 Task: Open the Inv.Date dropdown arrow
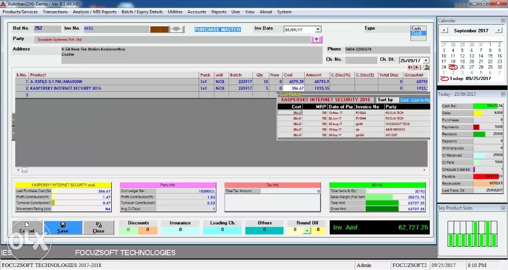click(318, 29)
